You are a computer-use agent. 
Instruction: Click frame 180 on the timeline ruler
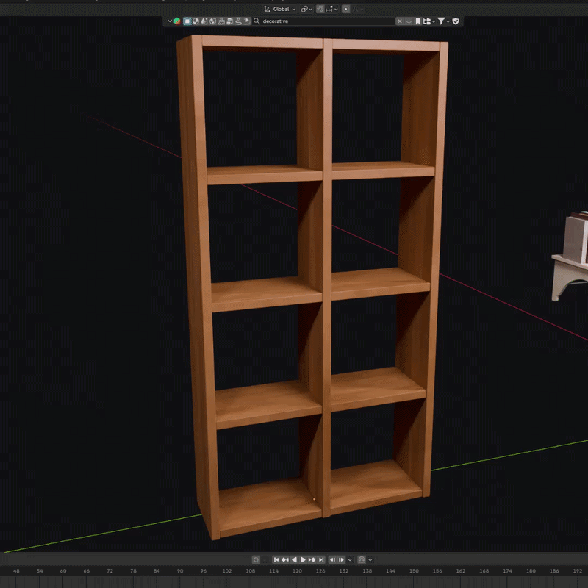(531, 571)
